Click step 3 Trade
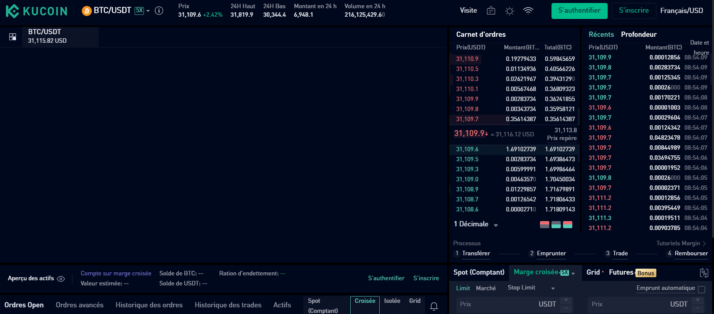This screenshot has height=314, width=714. tap(620, 253)
